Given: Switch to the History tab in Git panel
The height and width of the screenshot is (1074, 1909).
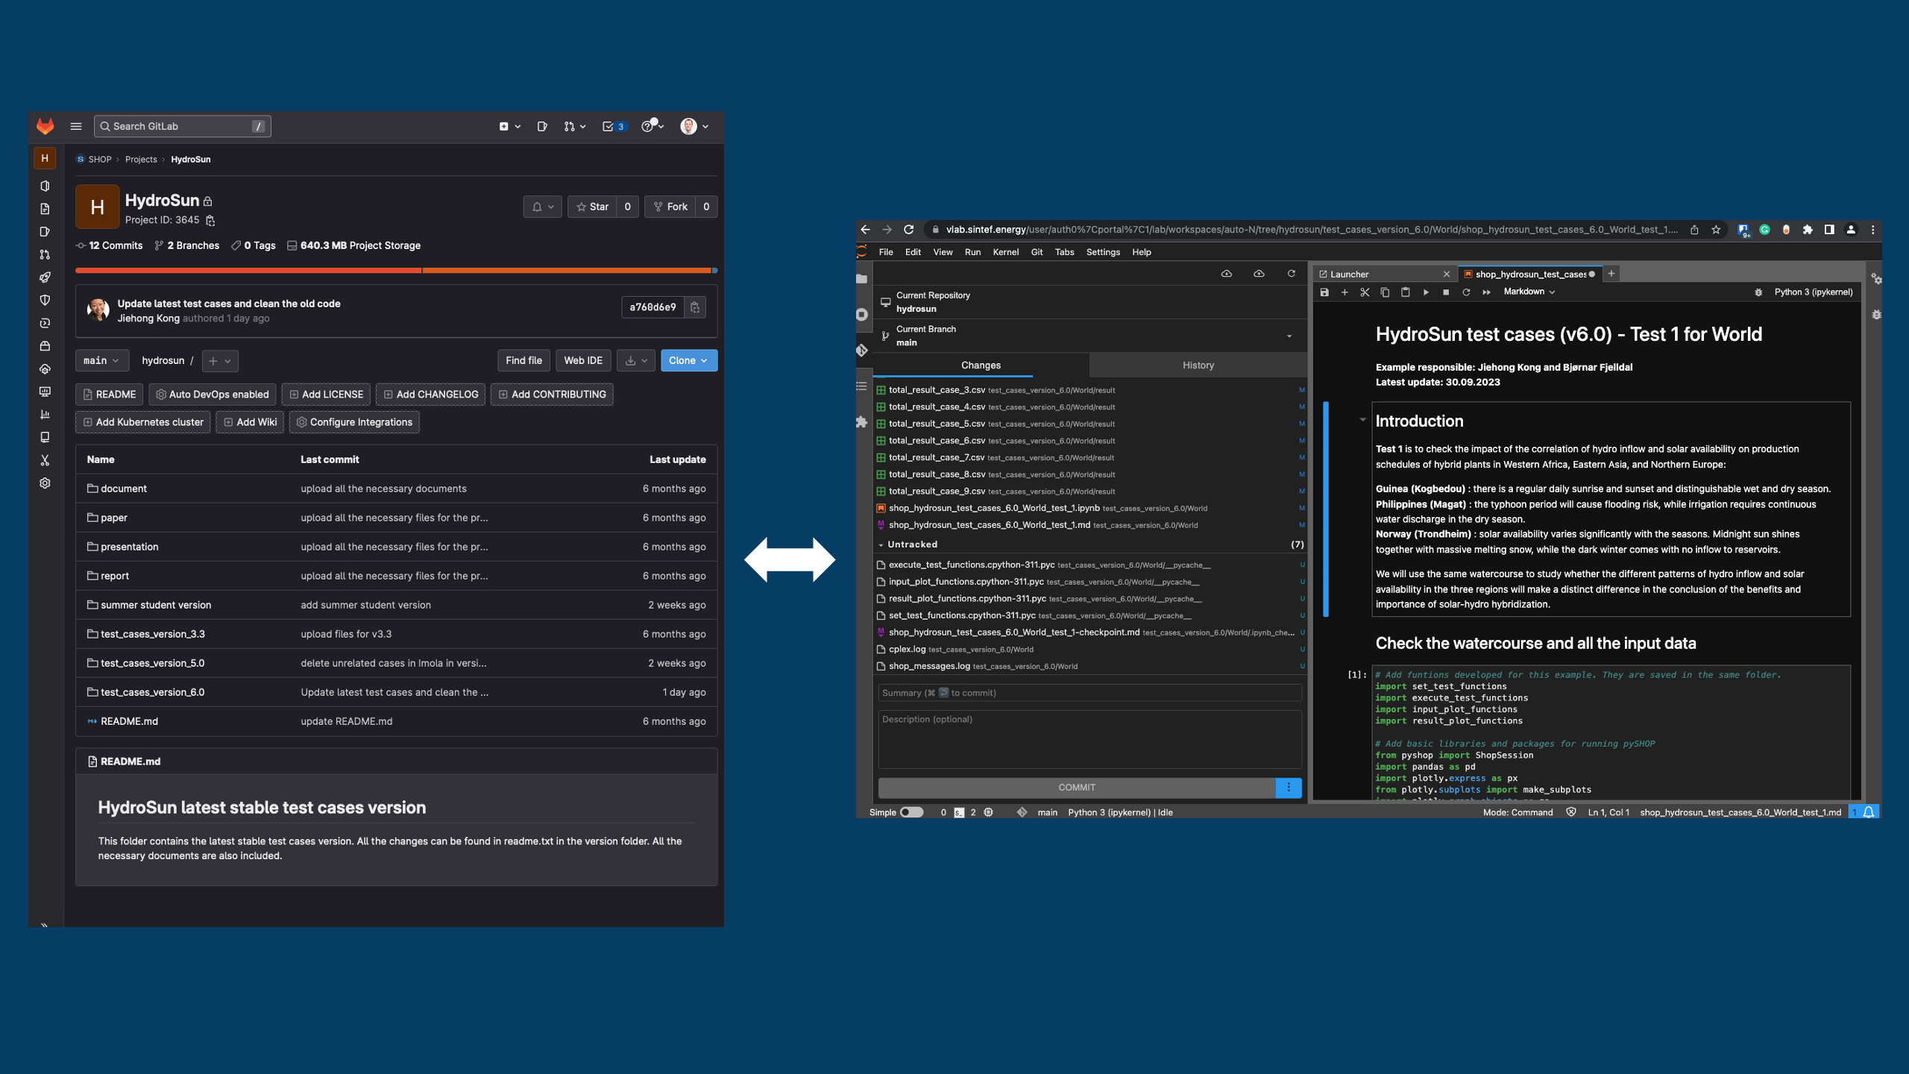Looking at the screenshot, I should [x=1198, y=365].
